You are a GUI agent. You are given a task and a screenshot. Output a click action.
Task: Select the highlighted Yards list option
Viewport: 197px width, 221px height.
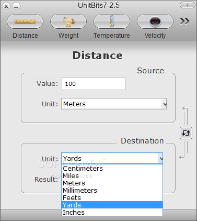click(x=112, y=205)
